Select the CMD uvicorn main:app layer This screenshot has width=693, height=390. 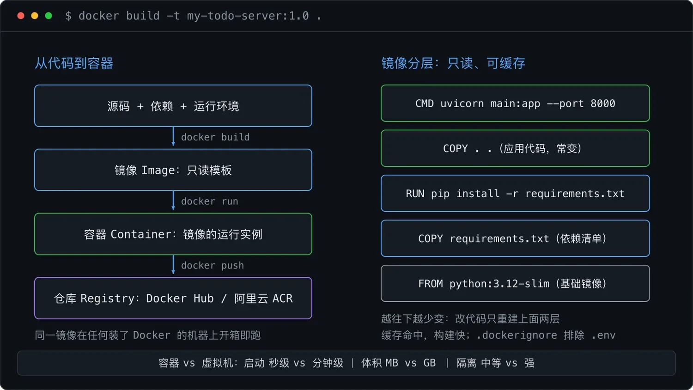click(x=515, y=103)
